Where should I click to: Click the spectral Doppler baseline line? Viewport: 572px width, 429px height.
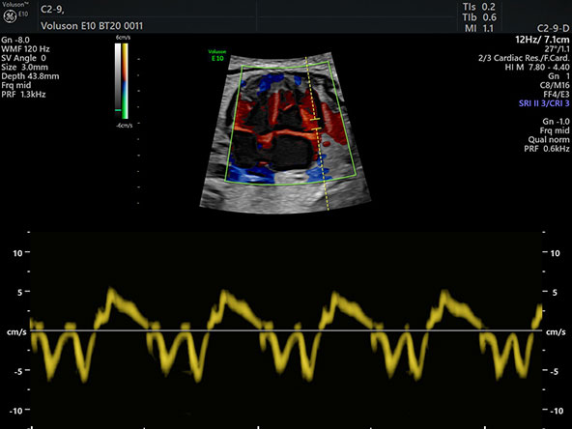click(286, 330)
